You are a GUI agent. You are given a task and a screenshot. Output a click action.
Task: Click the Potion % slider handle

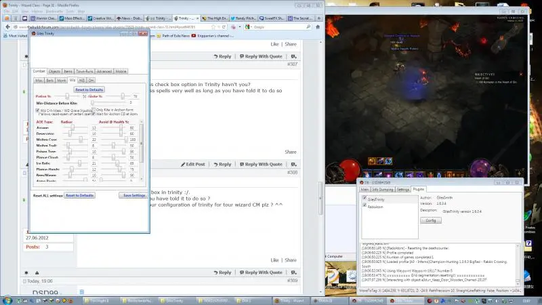[67, 96]
